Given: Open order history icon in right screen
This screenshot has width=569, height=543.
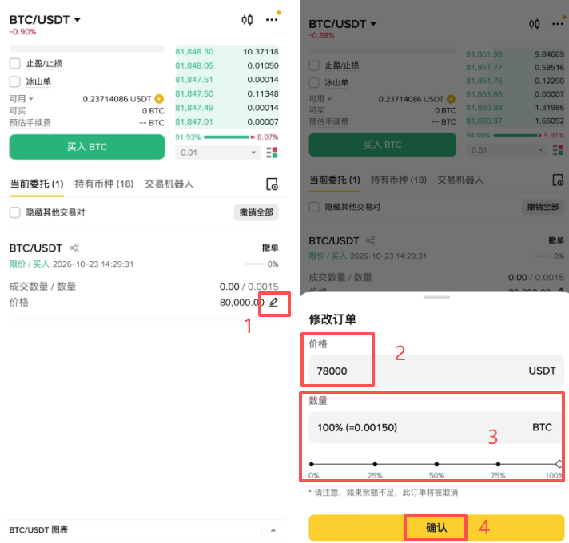Looking at the screenshot, I should [x=558, y=180].
